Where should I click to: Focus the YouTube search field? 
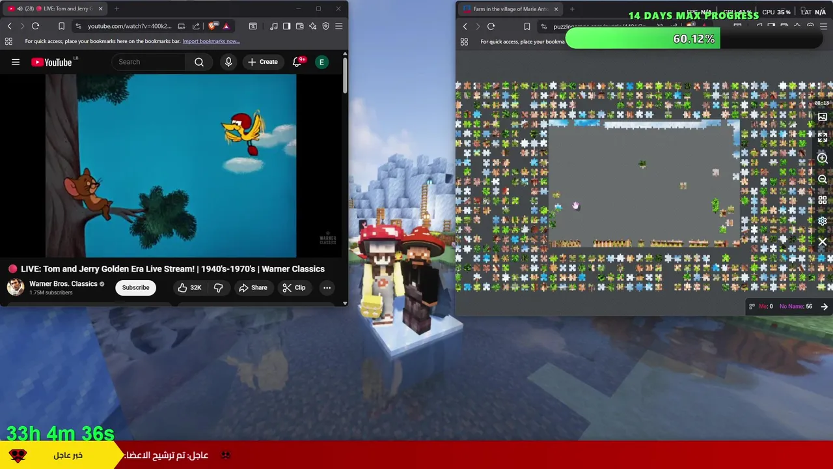pos(149,62)
